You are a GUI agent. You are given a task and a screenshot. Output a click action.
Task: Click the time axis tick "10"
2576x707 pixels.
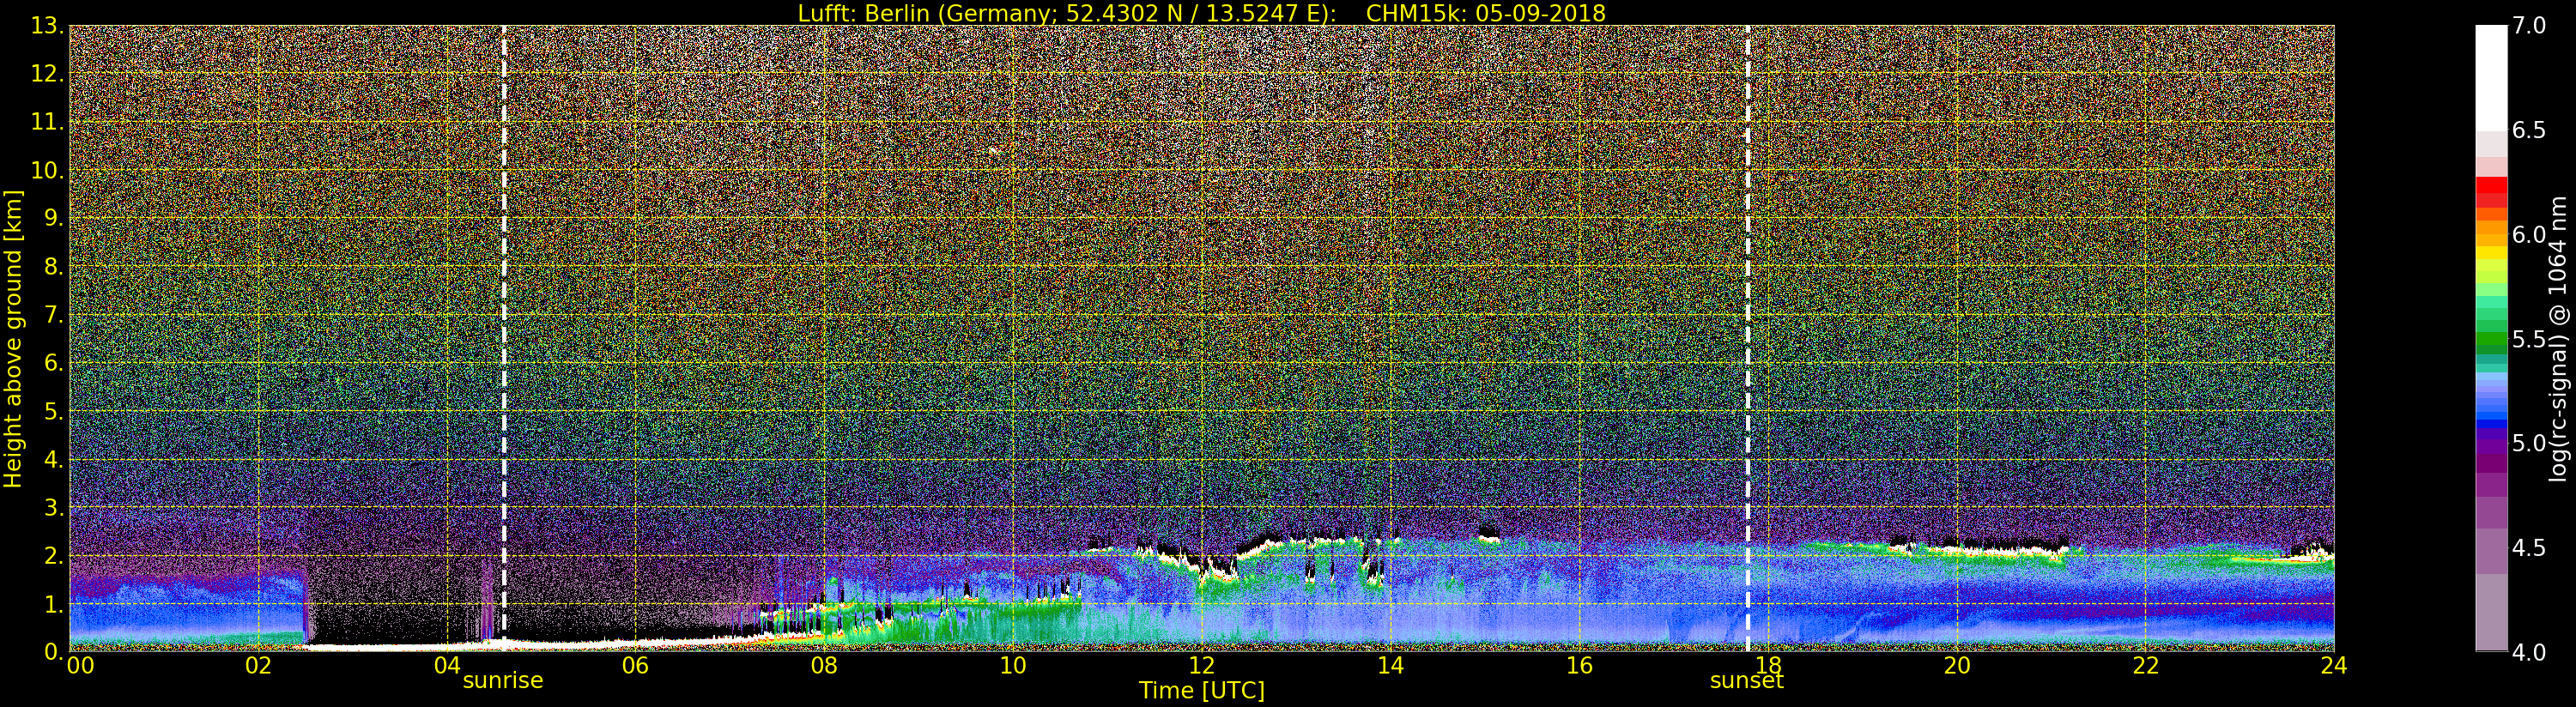click(1013, 665)
